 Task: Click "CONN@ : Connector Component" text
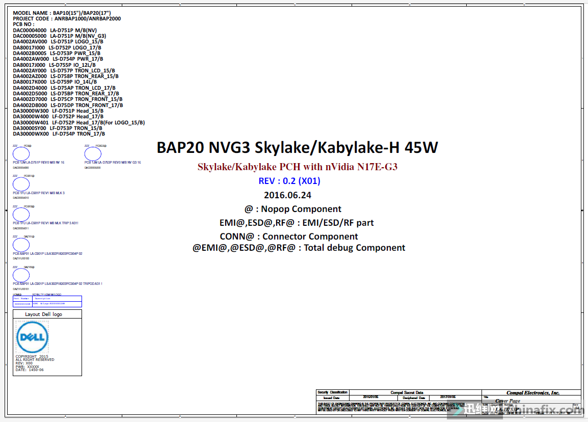pos(289,236)
